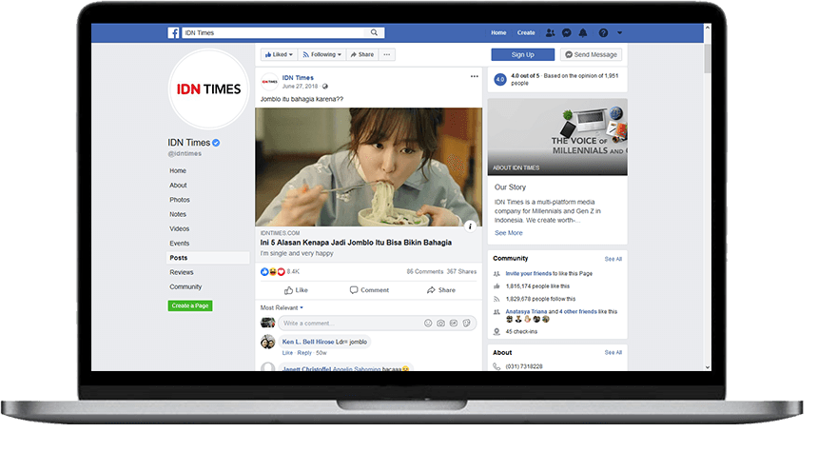818x452 pixels.
Task: Expand the Most Relevant comment sort
Action: [282, 307]
